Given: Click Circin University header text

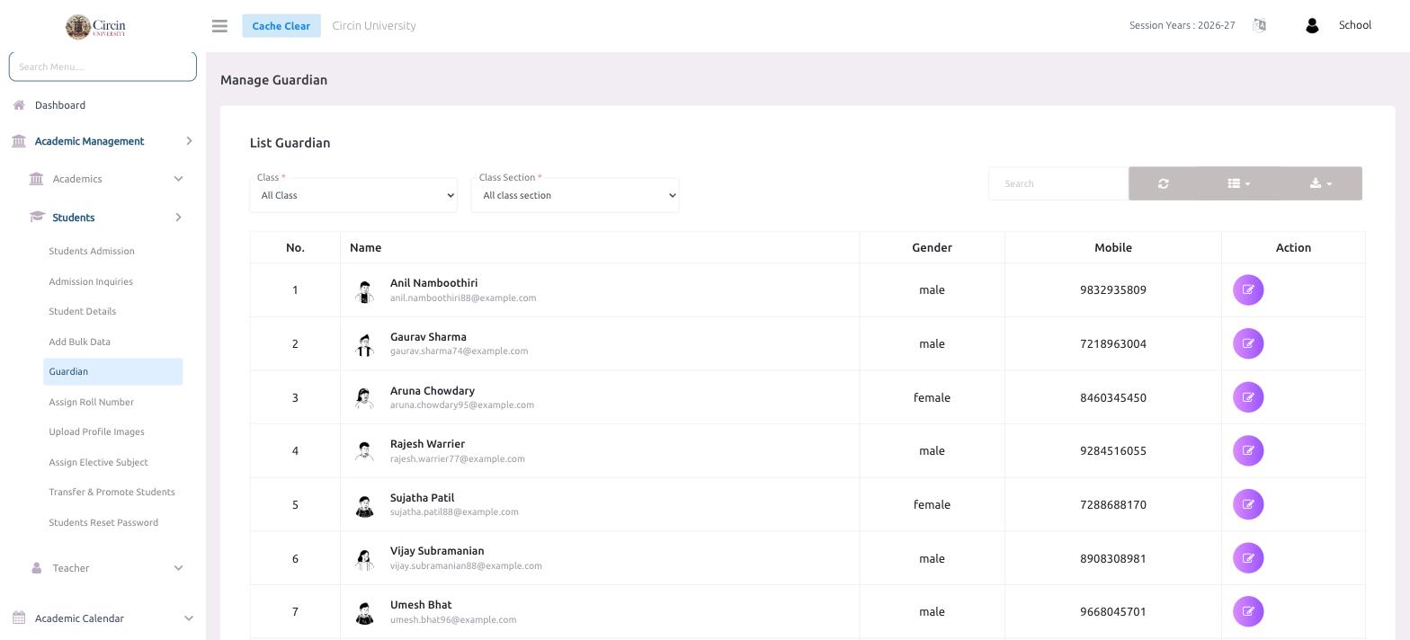Looking at the screenshot, I should (374, 25).
